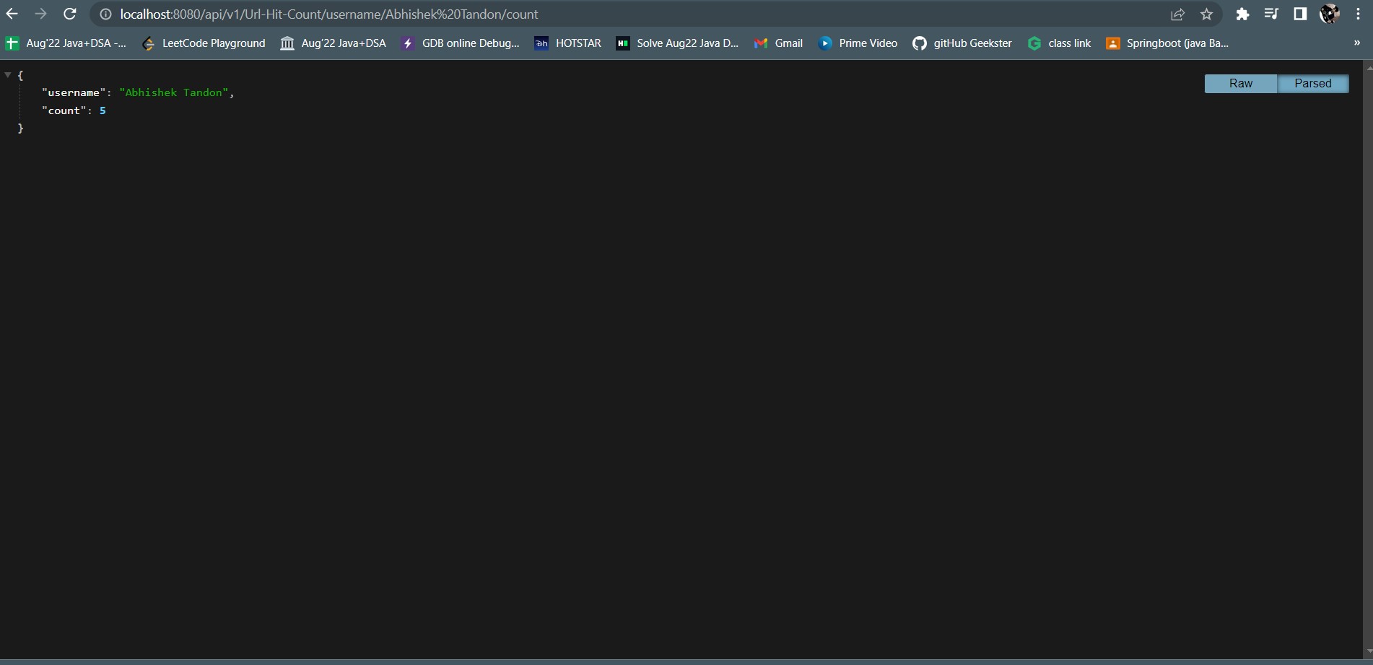Open the Extensions puzzle icon

[x=1242, y=14]
